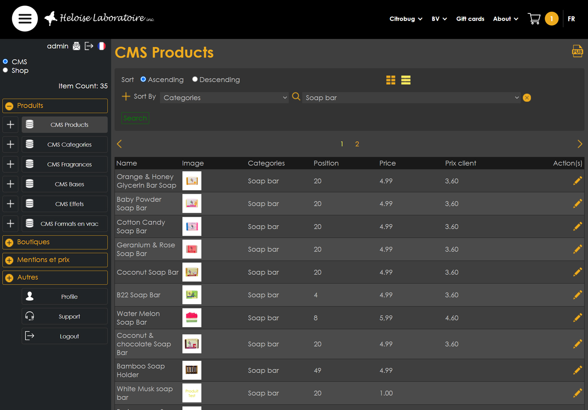Expand the Boutiques sidebar section

click(x=55, y=242)
